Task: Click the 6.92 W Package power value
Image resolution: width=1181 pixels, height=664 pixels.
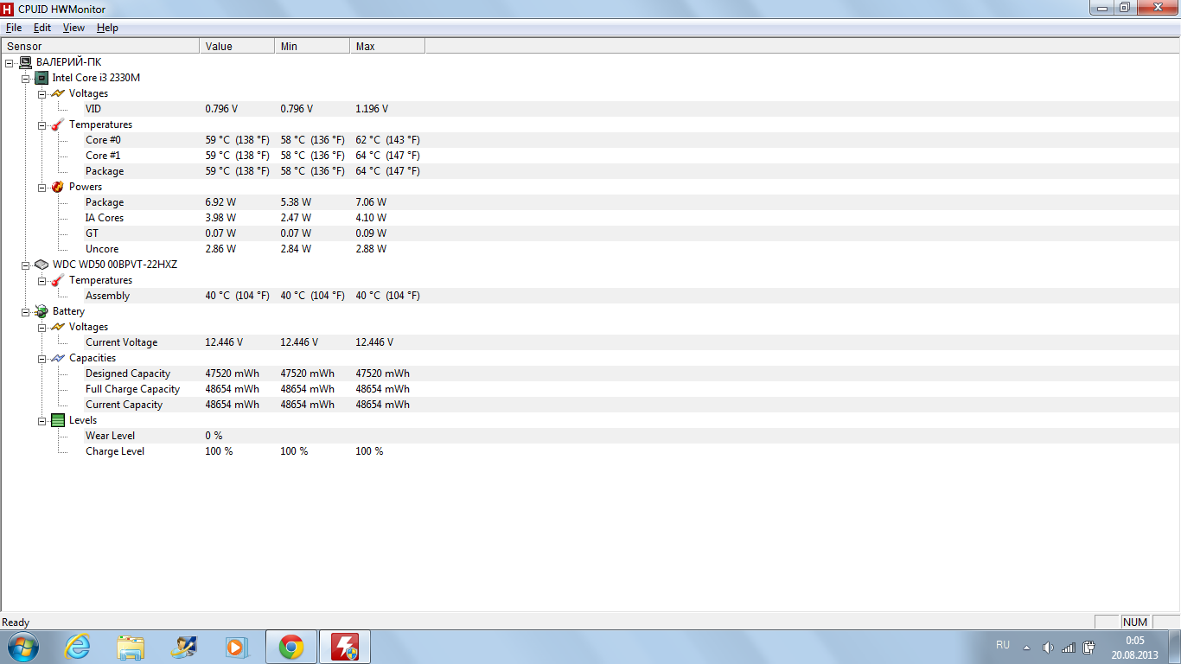Action: (220, 202)
